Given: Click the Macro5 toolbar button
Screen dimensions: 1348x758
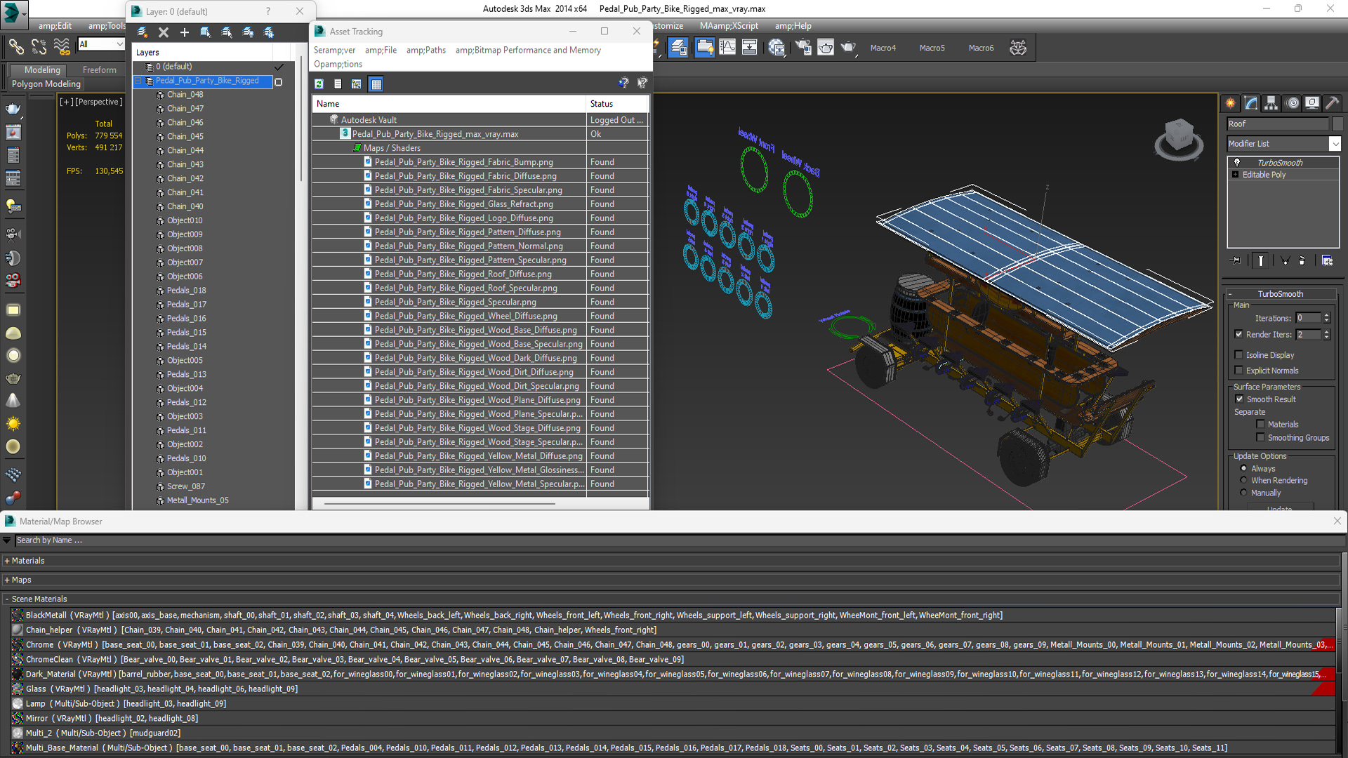Looking at the screenshot, I should coord(932,48).
